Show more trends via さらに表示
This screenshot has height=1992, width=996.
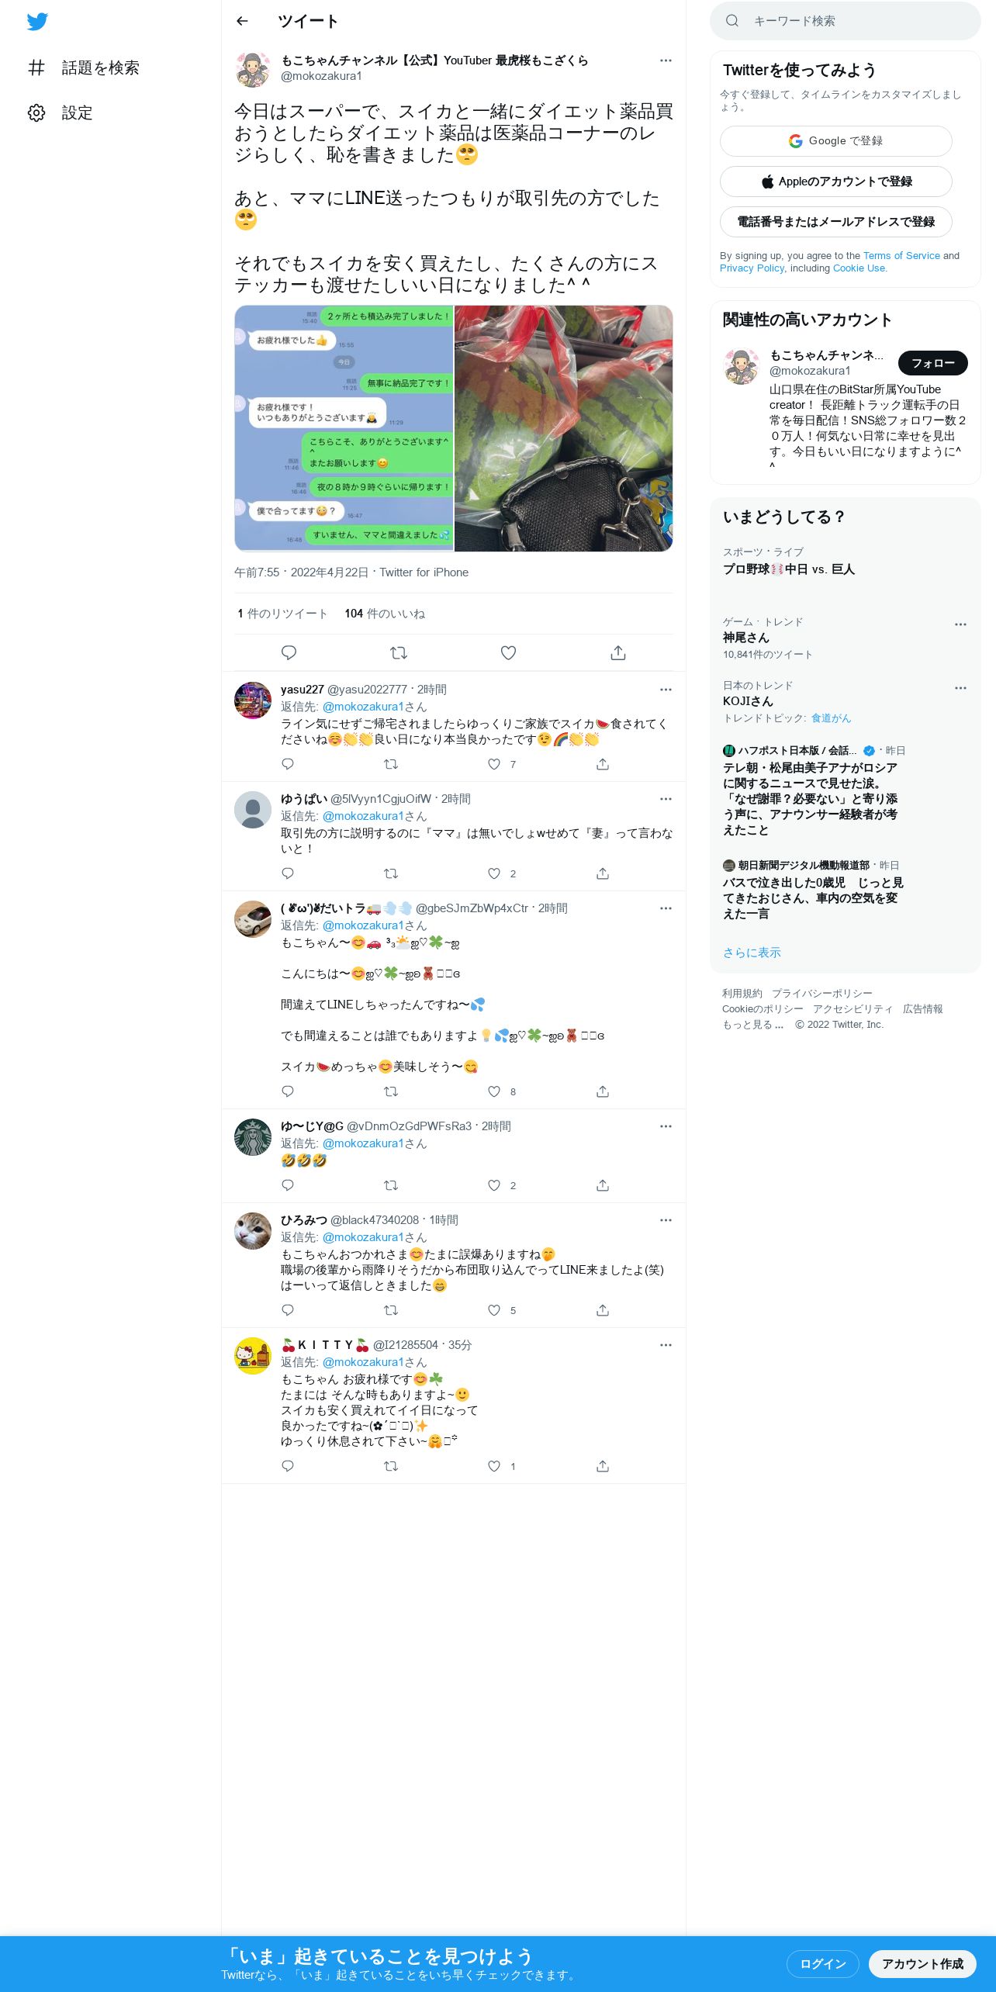[752, 953]
